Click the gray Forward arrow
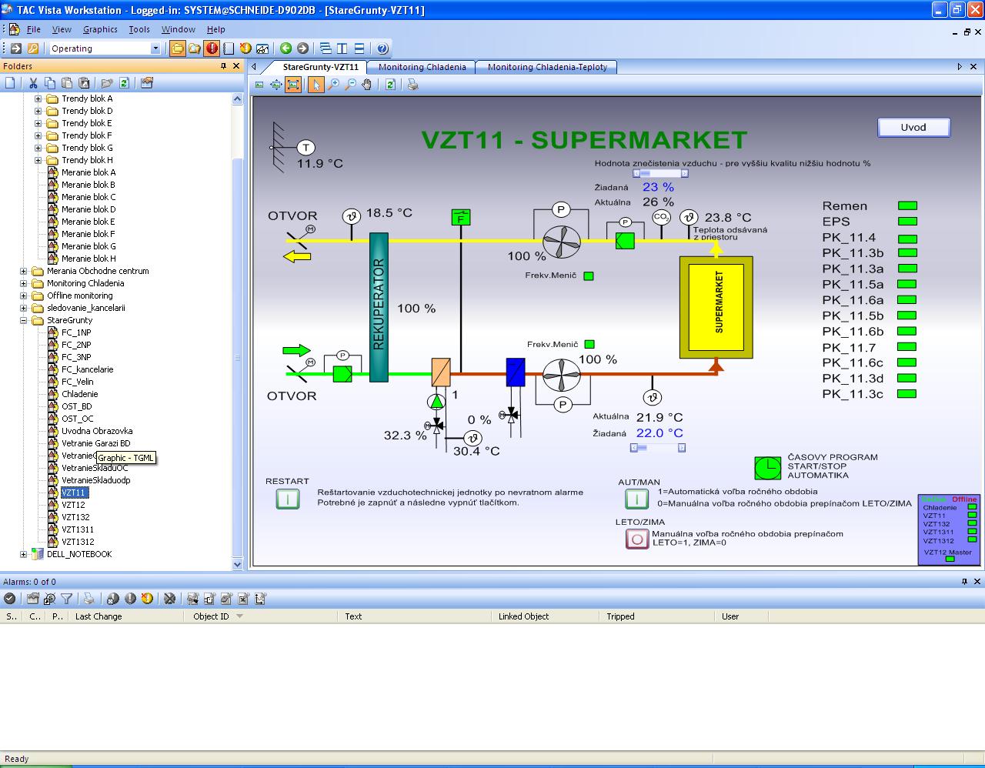The height and width of the screenshot is (768, 985). pos(302,48)
